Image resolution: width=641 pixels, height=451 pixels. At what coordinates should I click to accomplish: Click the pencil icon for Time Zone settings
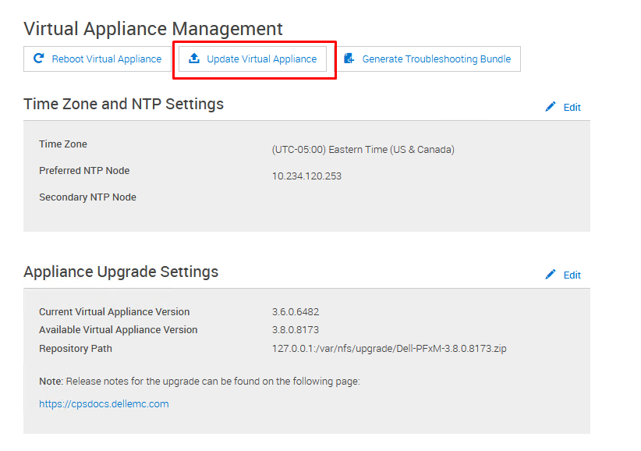[551, 107]
